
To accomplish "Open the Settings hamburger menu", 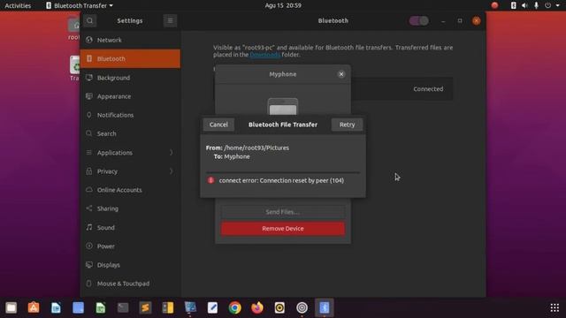I will point(170,20).
